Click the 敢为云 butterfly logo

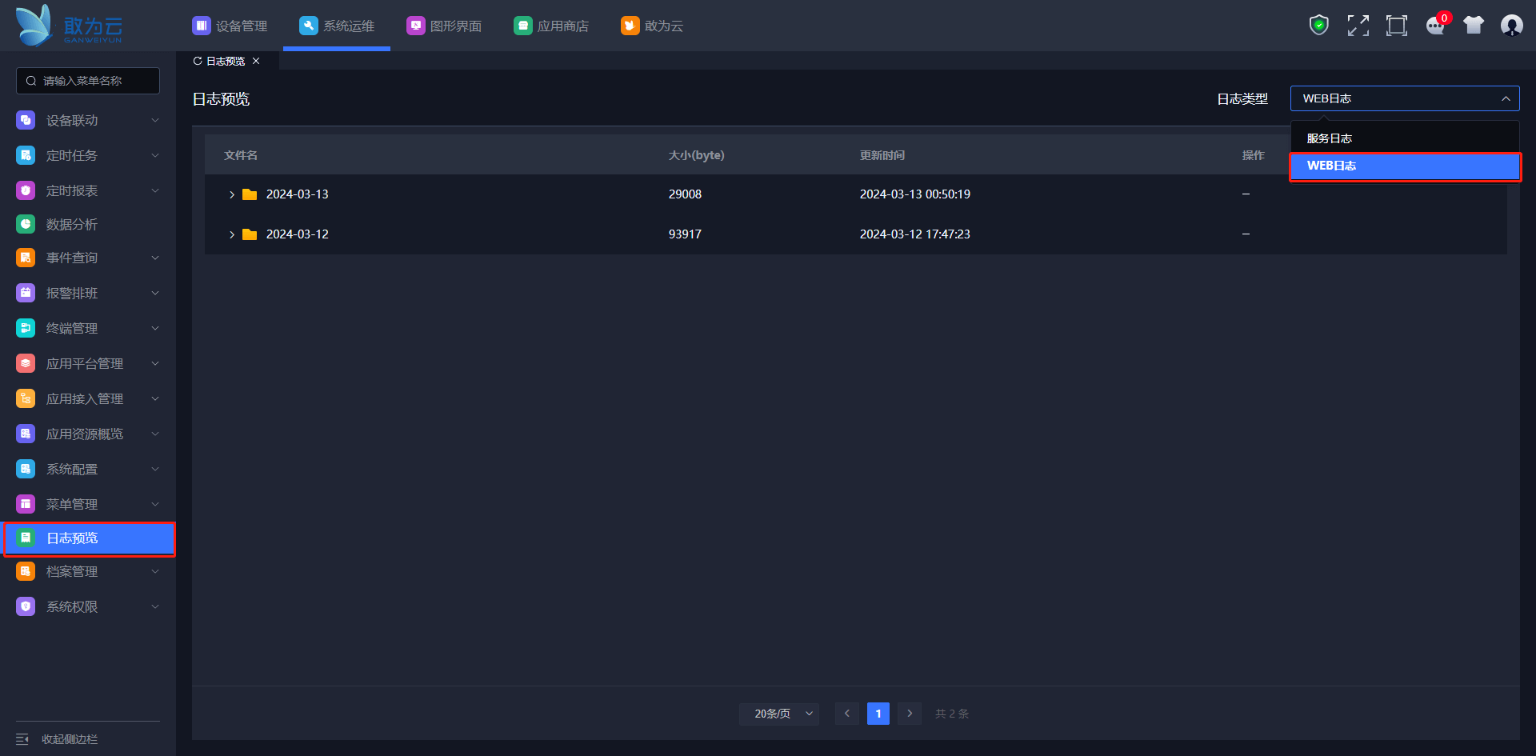click(x=69, y=26)
